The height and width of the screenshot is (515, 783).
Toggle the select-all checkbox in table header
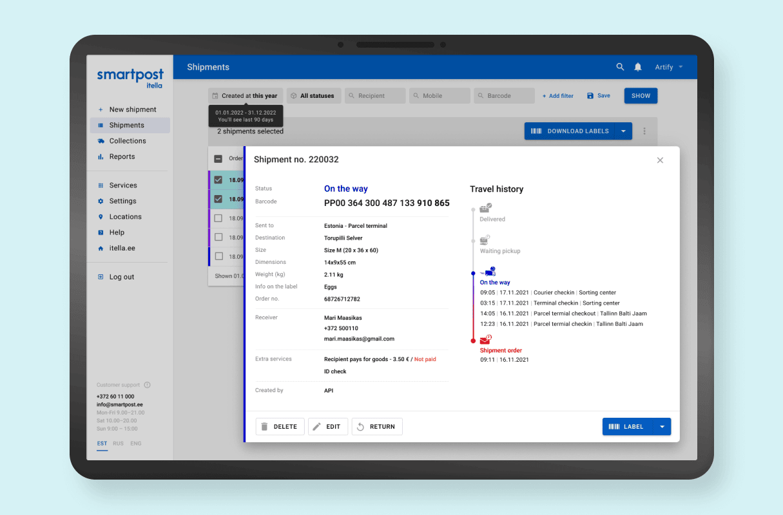pos(218,159)
